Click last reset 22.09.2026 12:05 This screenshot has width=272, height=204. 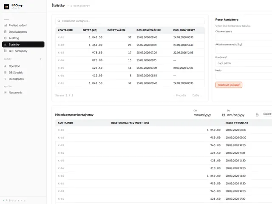[183, 53]
